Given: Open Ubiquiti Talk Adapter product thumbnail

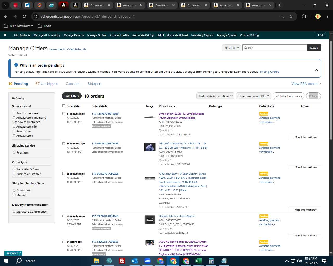Looking at the screenshot, I should (x=150, y=220).
